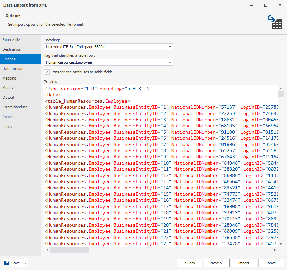This screenshot has height=270, width=287.
Task: Click the xml version declaration line
Action: tap(97, 89)
